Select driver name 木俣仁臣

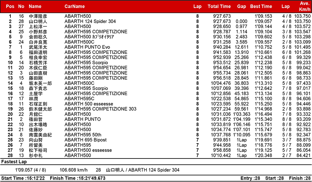click(x=38, y=68)
